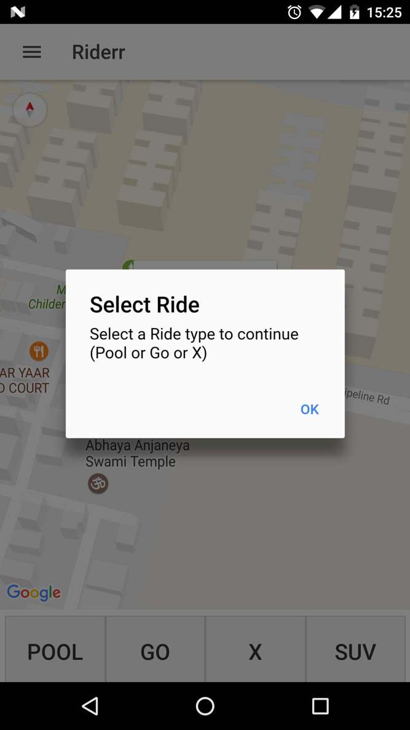
Task: Choose the SUV ride type
Action: tap(356, 651)
